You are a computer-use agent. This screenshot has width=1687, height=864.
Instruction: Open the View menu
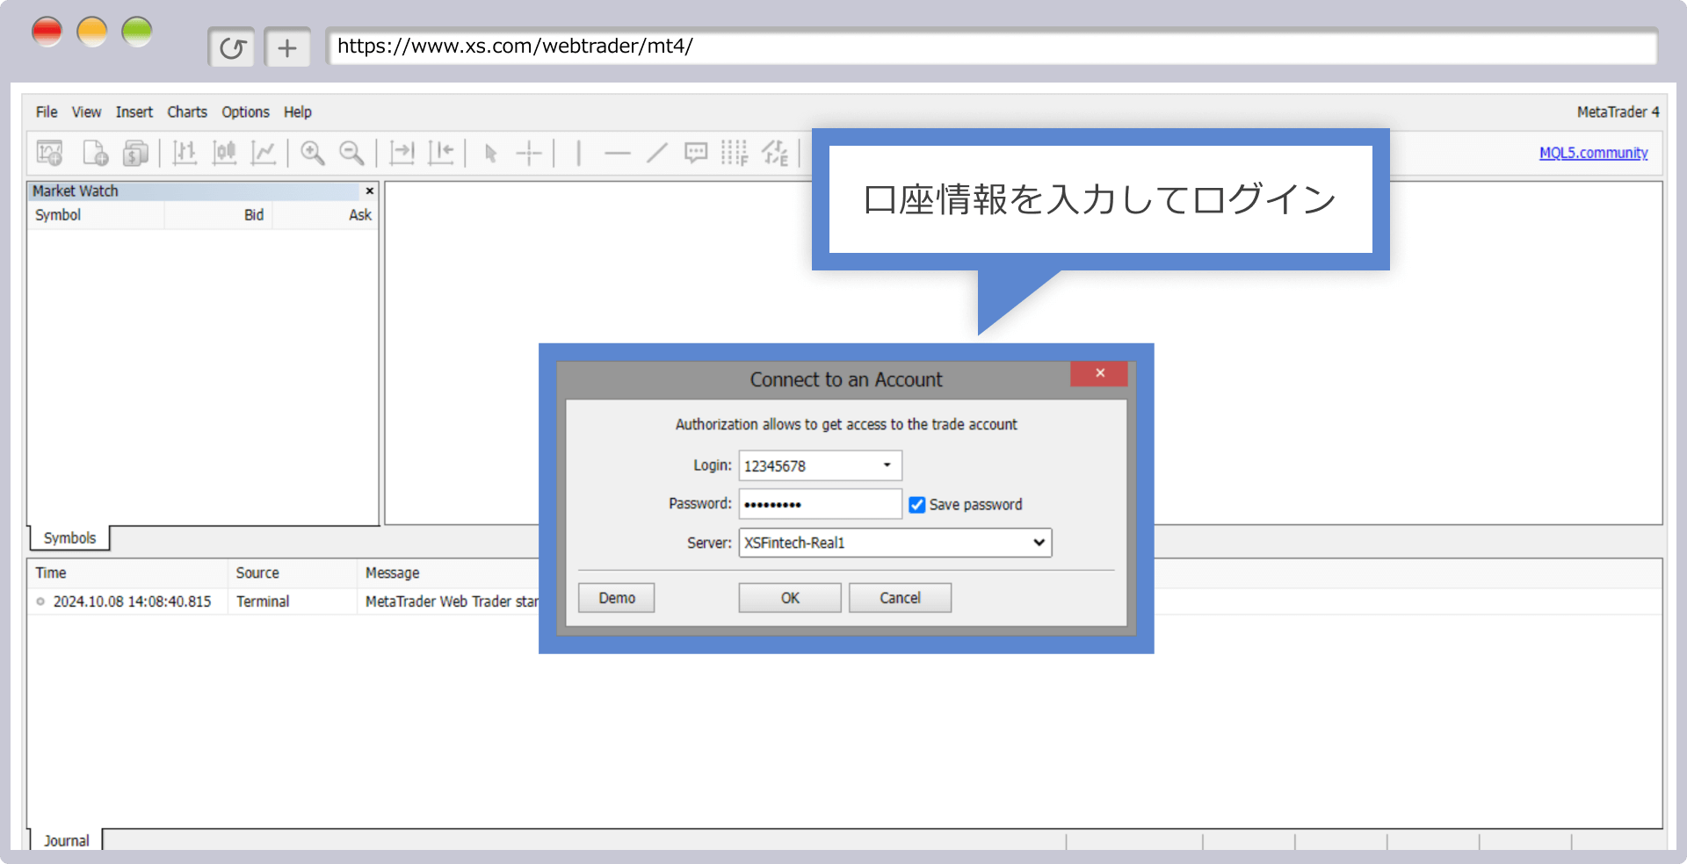[86, 112]
